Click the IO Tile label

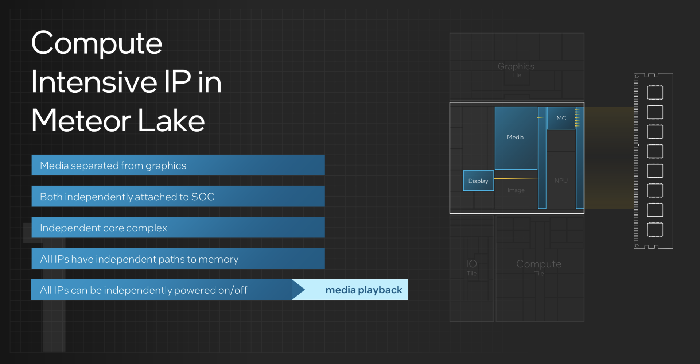pos(471,267)
